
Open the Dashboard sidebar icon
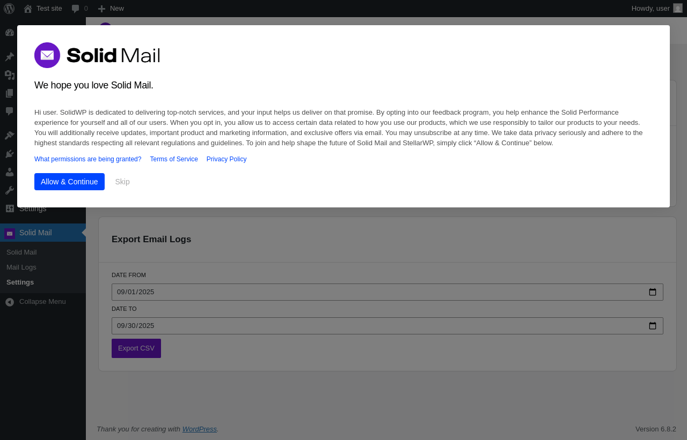10,32
